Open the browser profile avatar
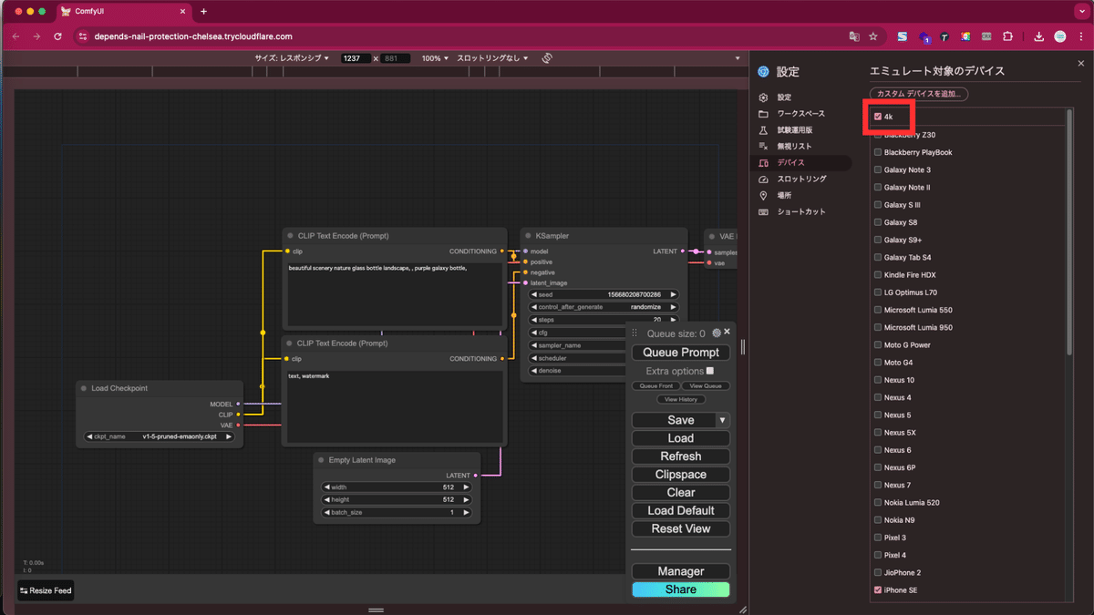Screen dimensions: 1094x615 click(x=1060, y=36)
